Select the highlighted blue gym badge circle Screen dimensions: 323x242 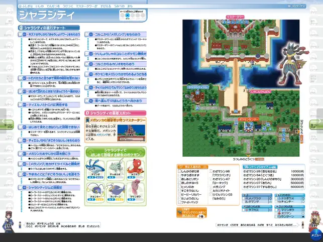(x=128, y=15)
